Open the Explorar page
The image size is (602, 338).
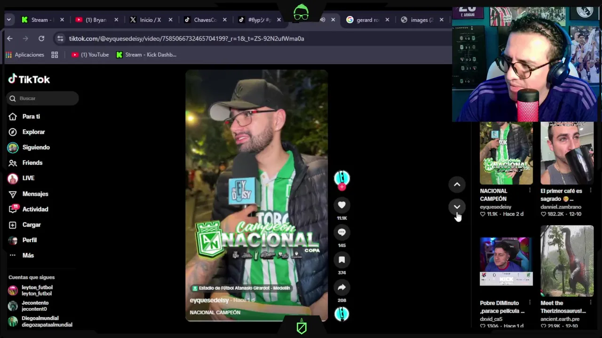(33, 132)
